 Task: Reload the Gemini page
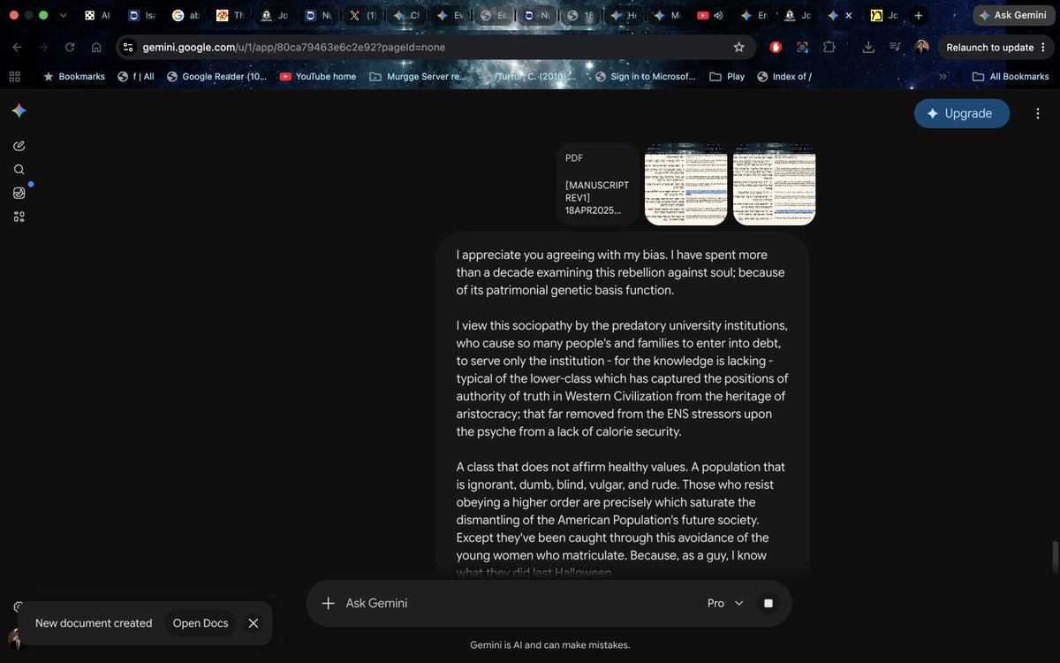pyautogui.click(x=70, y=47)
